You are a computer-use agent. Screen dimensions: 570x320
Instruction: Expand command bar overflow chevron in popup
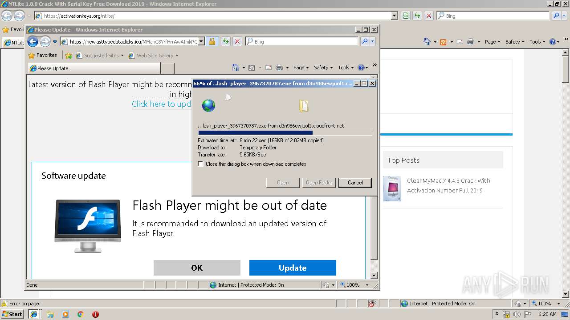coord(375,65)
